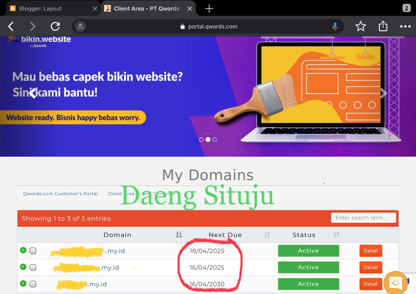This screenshot has height=294, width=416.
Task: Close the Client Area - PT Qwords tab
Action: tap(190, 9)
